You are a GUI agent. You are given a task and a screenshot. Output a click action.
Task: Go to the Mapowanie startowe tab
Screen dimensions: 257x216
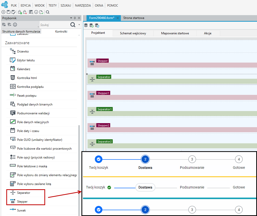point(175,33)
